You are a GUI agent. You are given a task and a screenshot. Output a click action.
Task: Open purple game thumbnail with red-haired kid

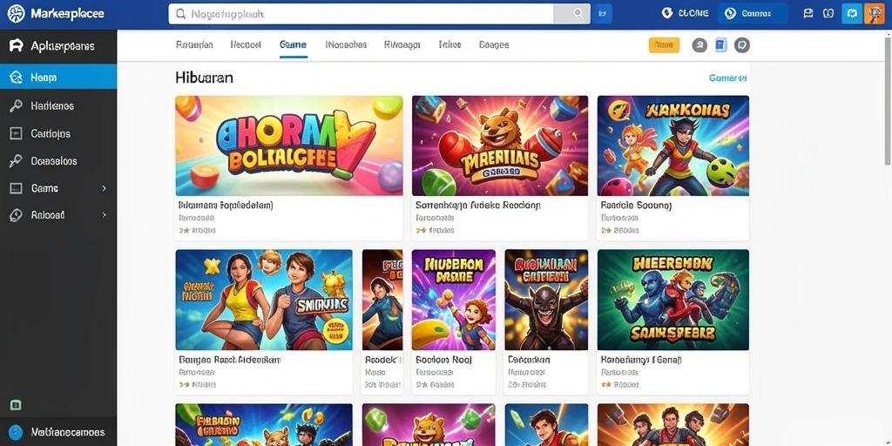click(453, 300)
